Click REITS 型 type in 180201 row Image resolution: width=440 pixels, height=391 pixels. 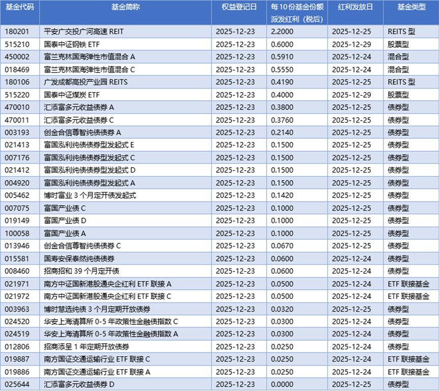tap(401, 32)
